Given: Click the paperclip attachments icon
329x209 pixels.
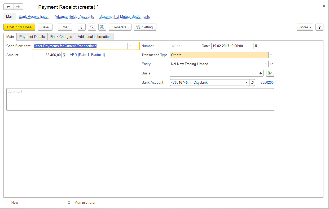Looking at the screenshot, I should coord(81,27).
